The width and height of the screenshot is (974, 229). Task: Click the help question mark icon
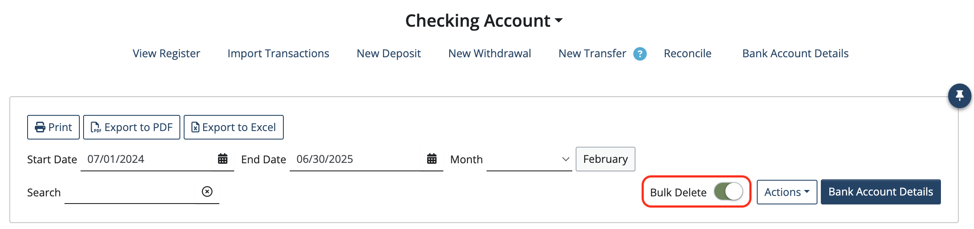pyautogui.click(x=640, y=54)
